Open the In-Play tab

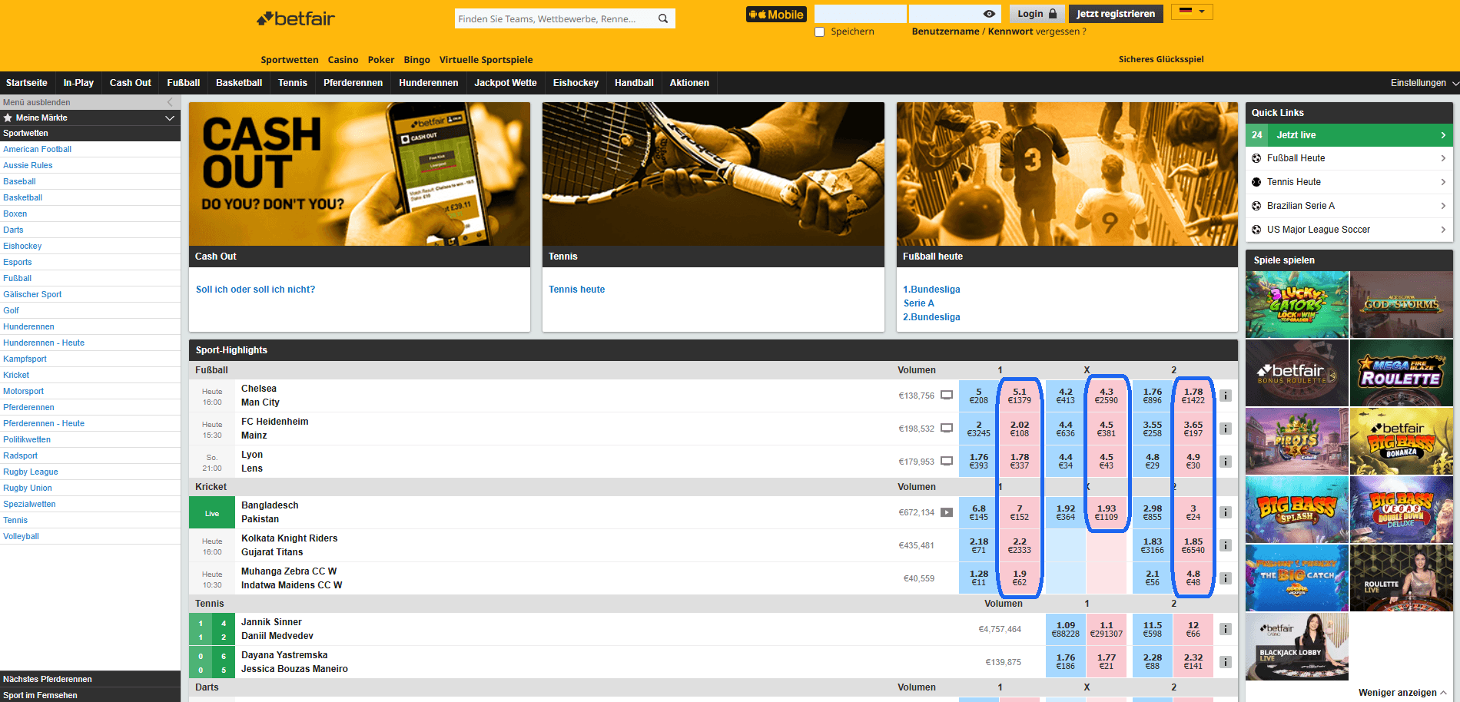[x=78, y=83]
